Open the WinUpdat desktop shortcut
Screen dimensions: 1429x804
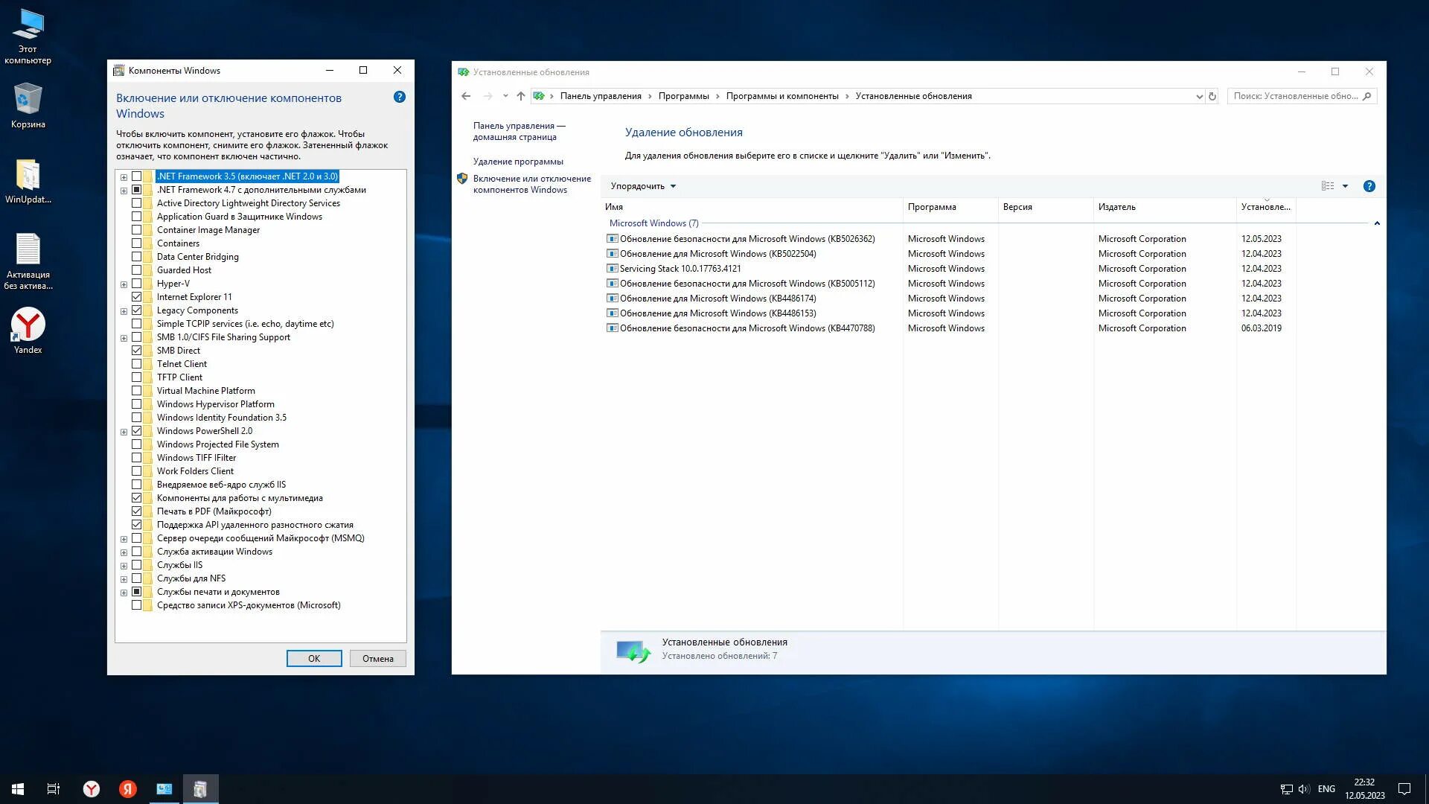click(x=28, y=173)
